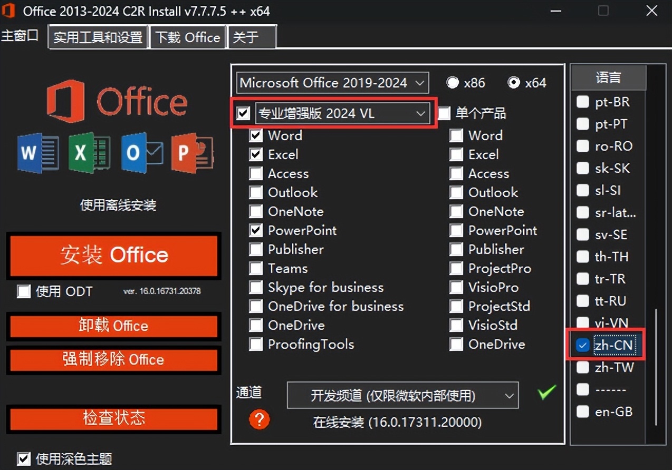Enable Publisher in the suite component list
Image resolution: width=672 pixels, height=470 pixels.
point(256,249)
